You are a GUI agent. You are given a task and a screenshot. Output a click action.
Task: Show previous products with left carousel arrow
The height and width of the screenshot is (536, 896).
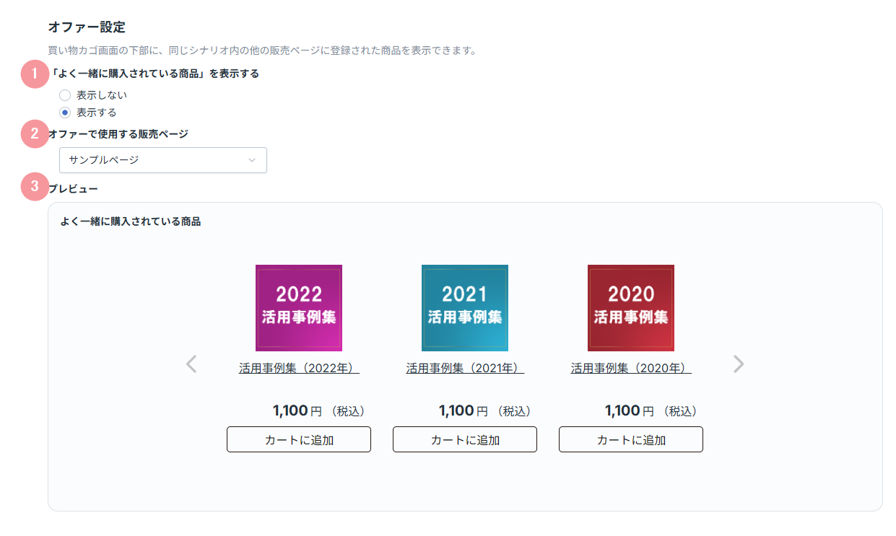coord(191,364)
